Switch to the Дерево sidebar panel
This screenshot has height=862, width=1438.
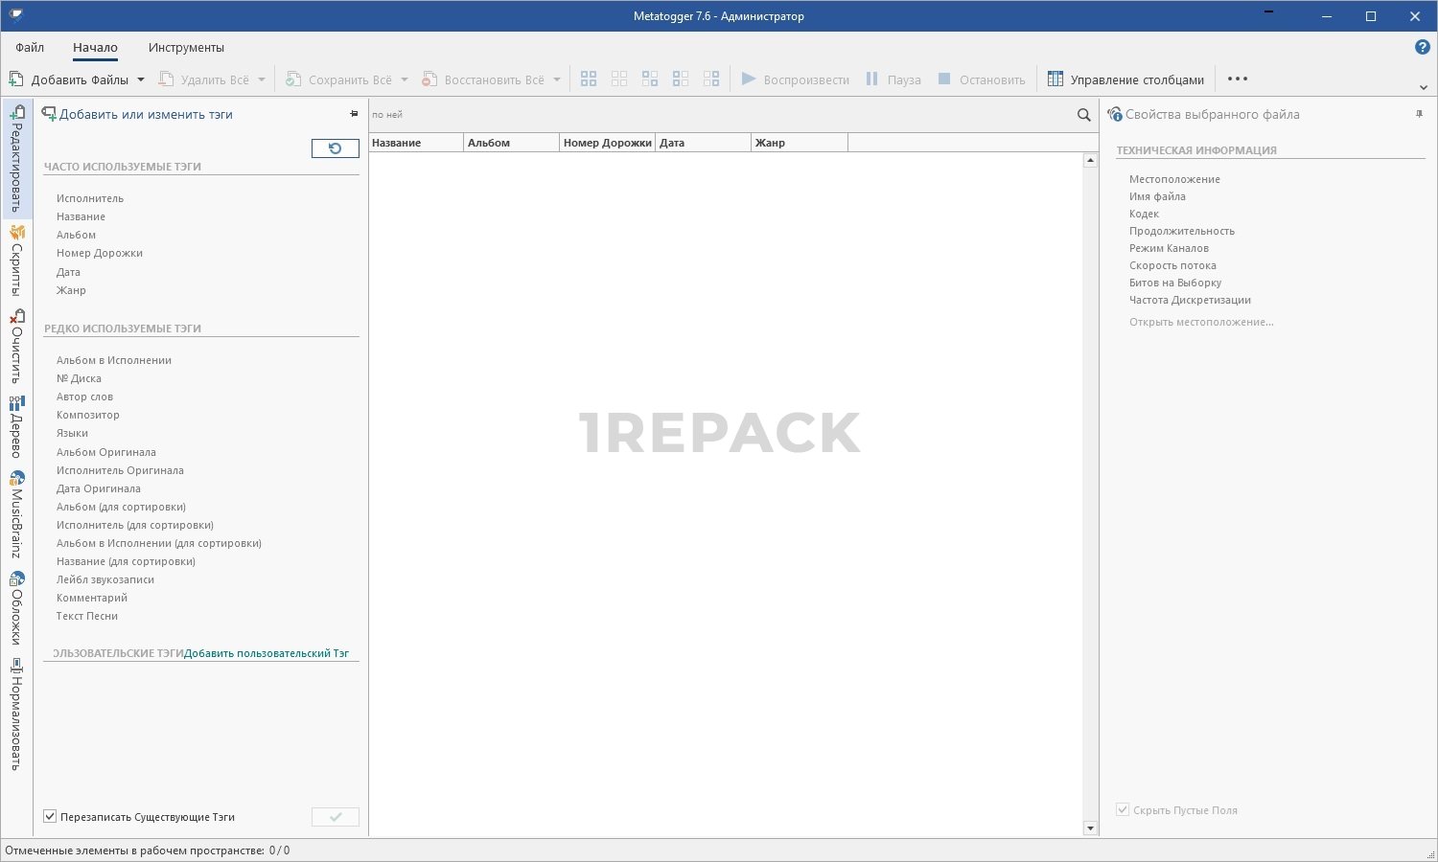tap(17, 427)
